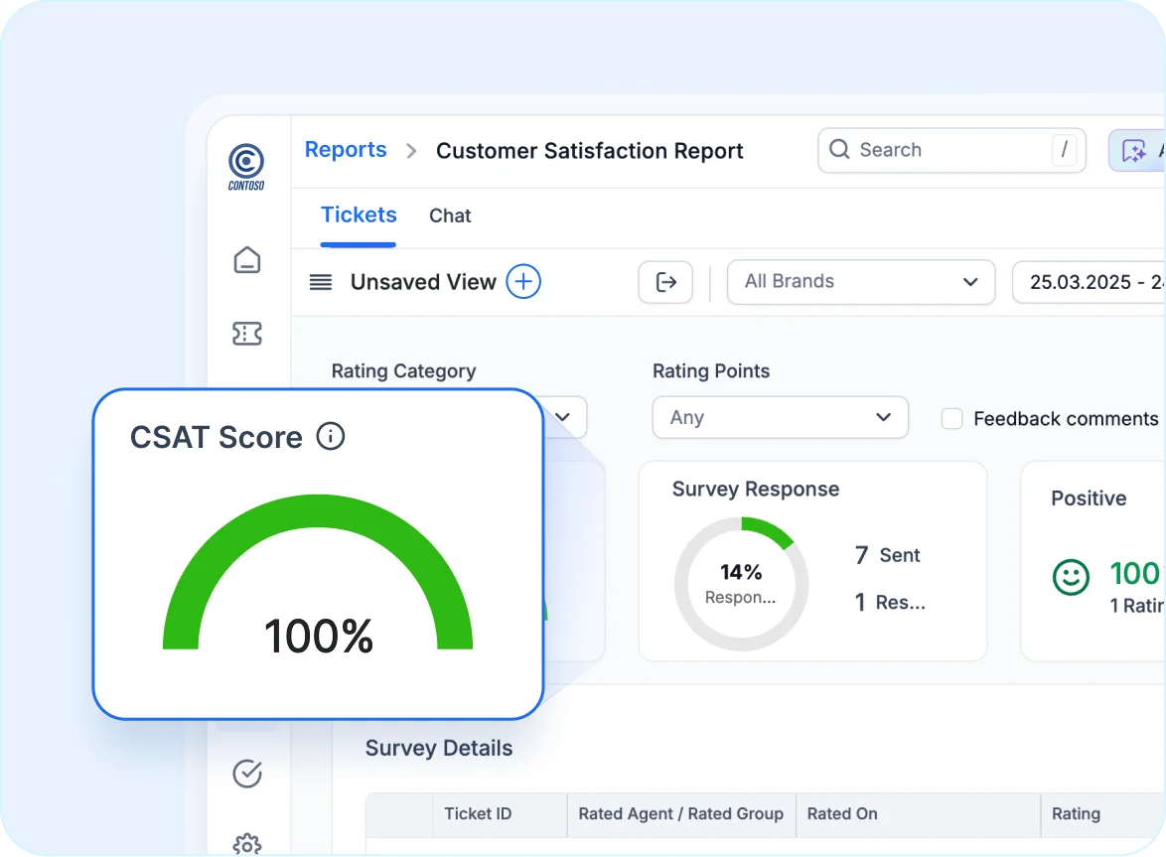
Task: Open the Home section from the sidebar
Action: pyautogui.click(x=246, y=260)
